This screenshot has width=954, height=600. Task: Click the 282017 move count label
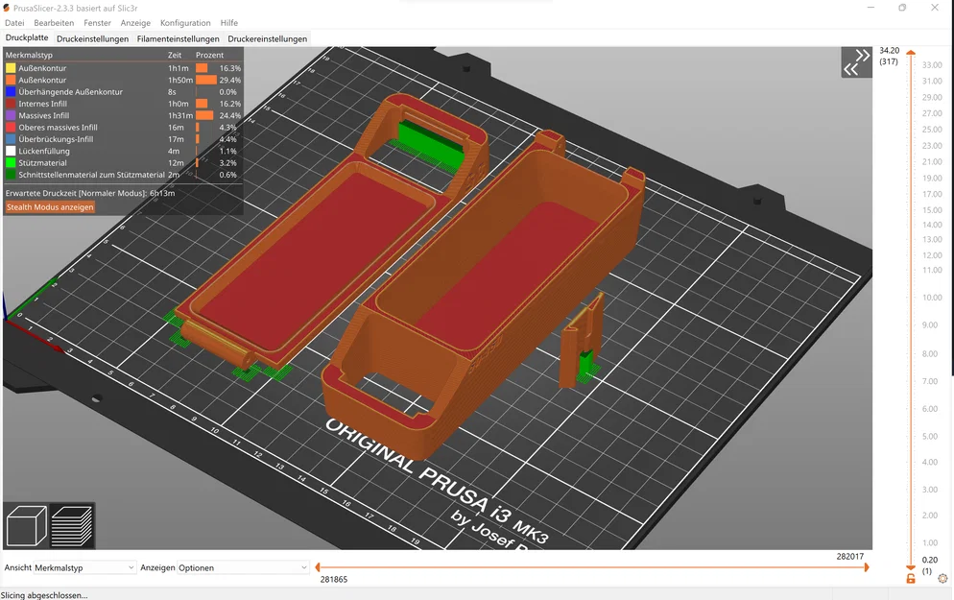[x=850, y=556]
